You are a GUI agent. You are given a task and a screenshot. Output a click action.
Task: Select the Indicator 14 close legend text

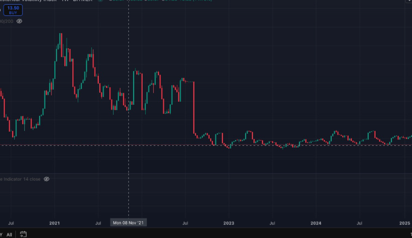click(20, 179)
